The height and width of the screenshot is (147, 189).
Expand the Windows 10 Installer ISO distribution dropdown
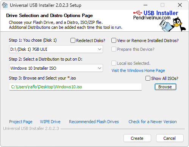pyautogui.click(x=56, y=68)
